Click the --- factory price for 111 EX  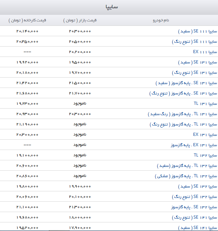[x=27, y=52]
